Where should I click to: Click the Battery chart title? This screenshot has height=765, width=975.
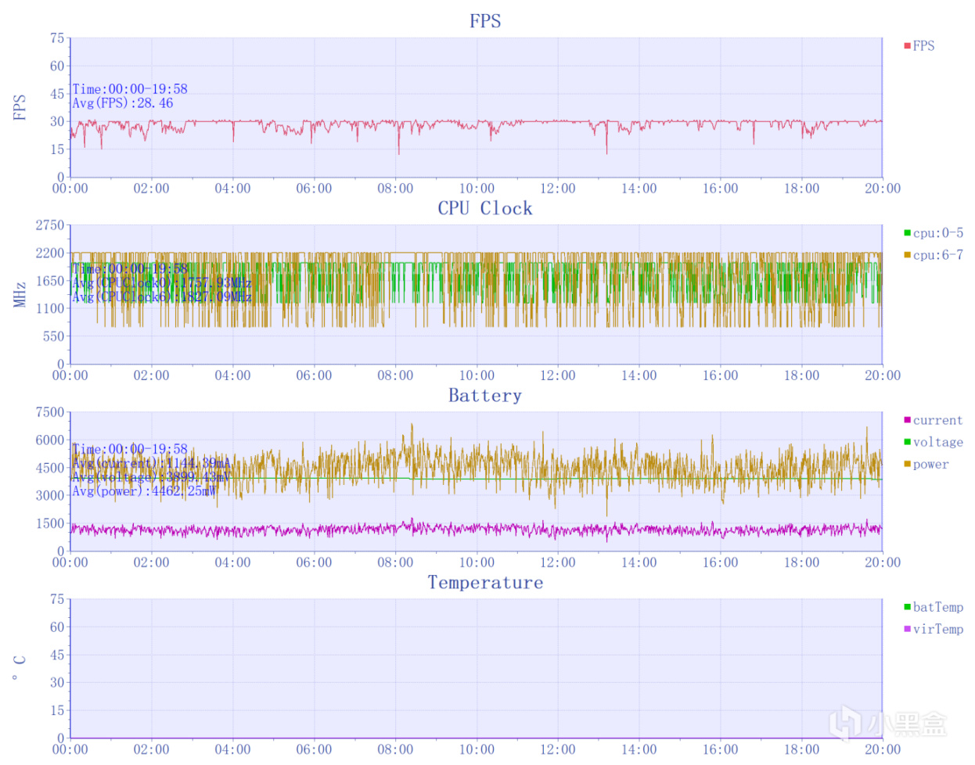pyautogui.click(x=485, y=395)
